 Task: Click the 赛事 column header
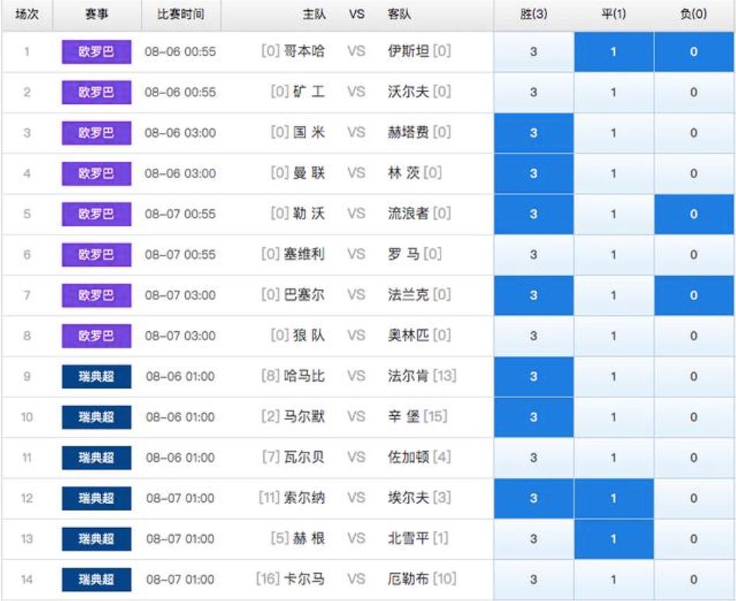[96, 14]
